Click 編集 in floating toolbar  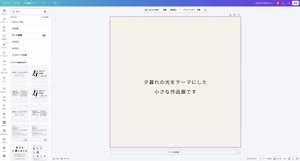[165, 10]
